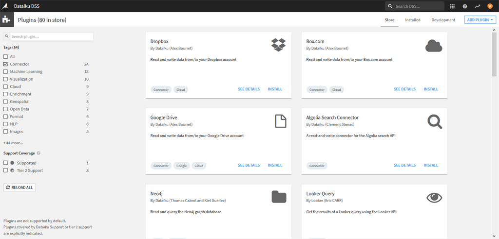The height and width of the screenshot is (239, 499).
Task: Install the Box.com plugin
Action: point(431,89)
